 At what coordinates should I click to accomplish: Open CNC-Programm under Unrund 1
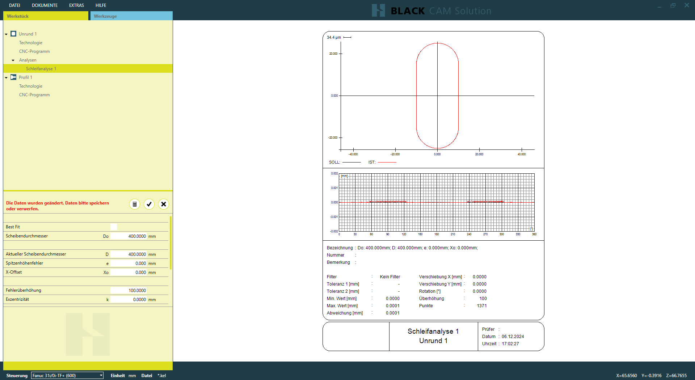[x=34, y=51]
